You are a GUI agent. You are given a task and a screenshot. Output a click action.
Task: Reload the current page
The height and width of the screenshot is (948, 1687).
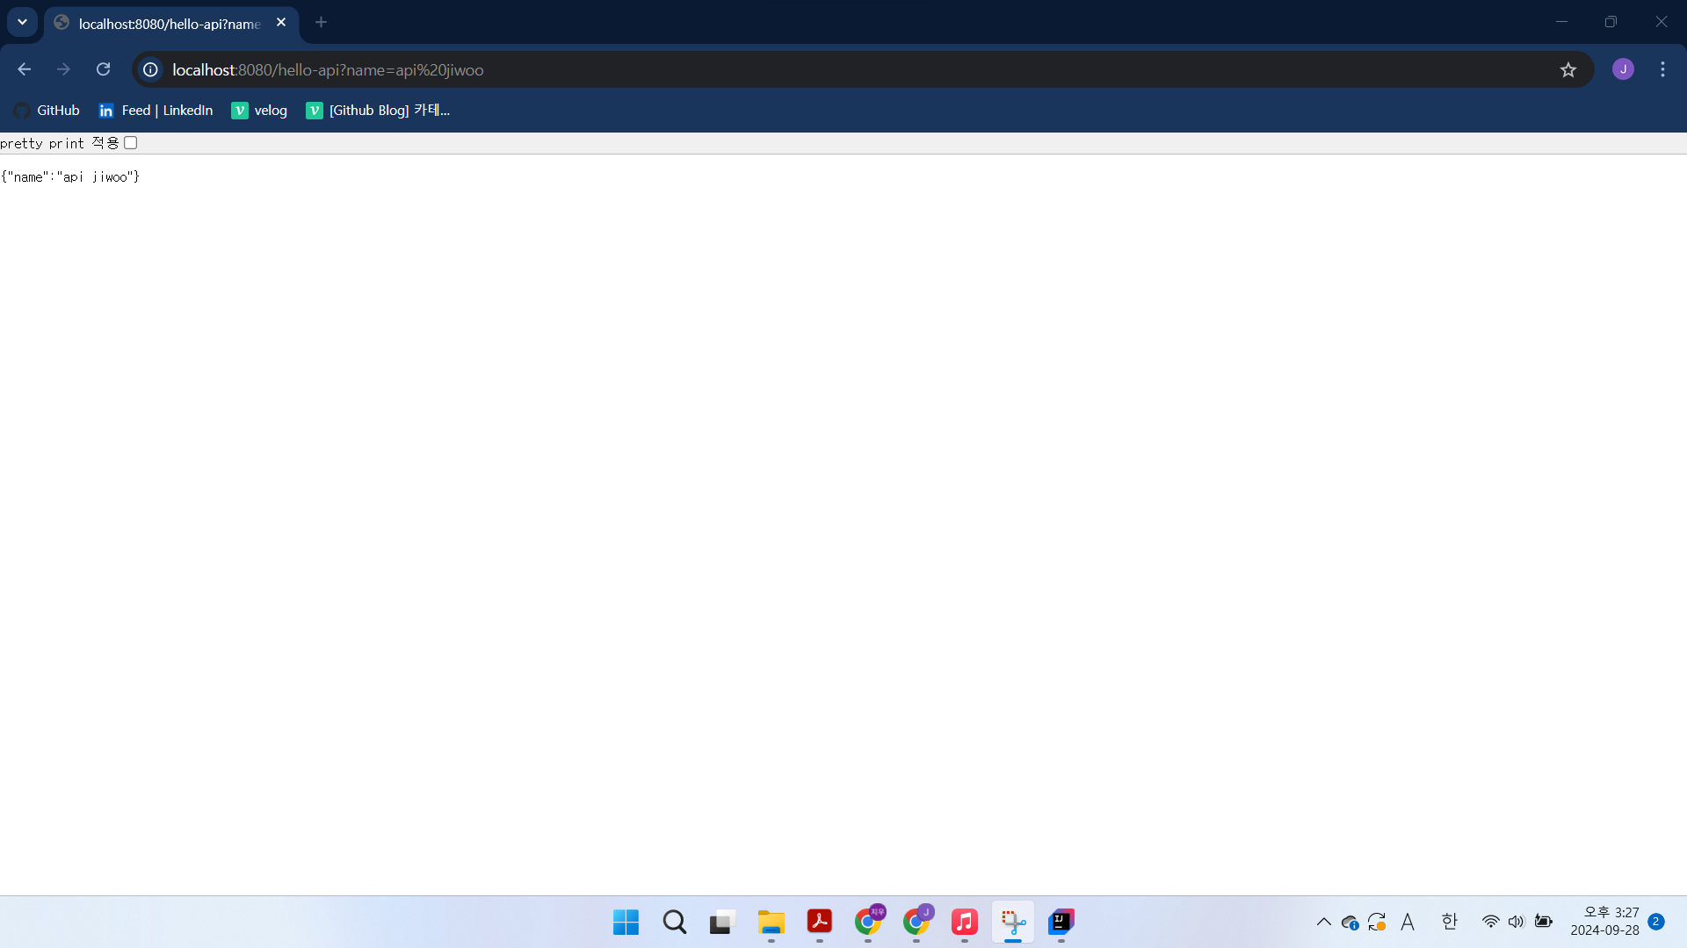(x=103, y=69)
